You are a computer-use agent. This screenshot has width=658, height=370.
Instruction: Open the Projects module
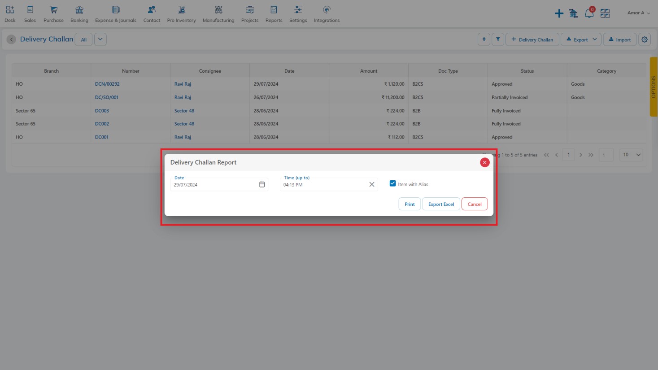[250, 14]
